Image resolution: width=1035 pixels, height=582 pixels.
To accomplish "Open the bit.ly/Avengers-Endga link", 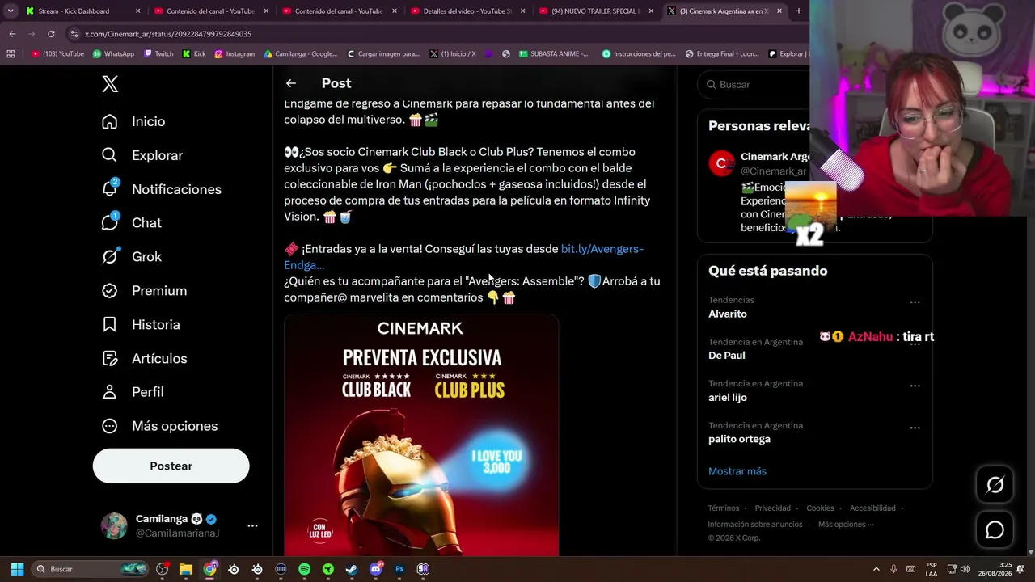I will tap(463, 256).
